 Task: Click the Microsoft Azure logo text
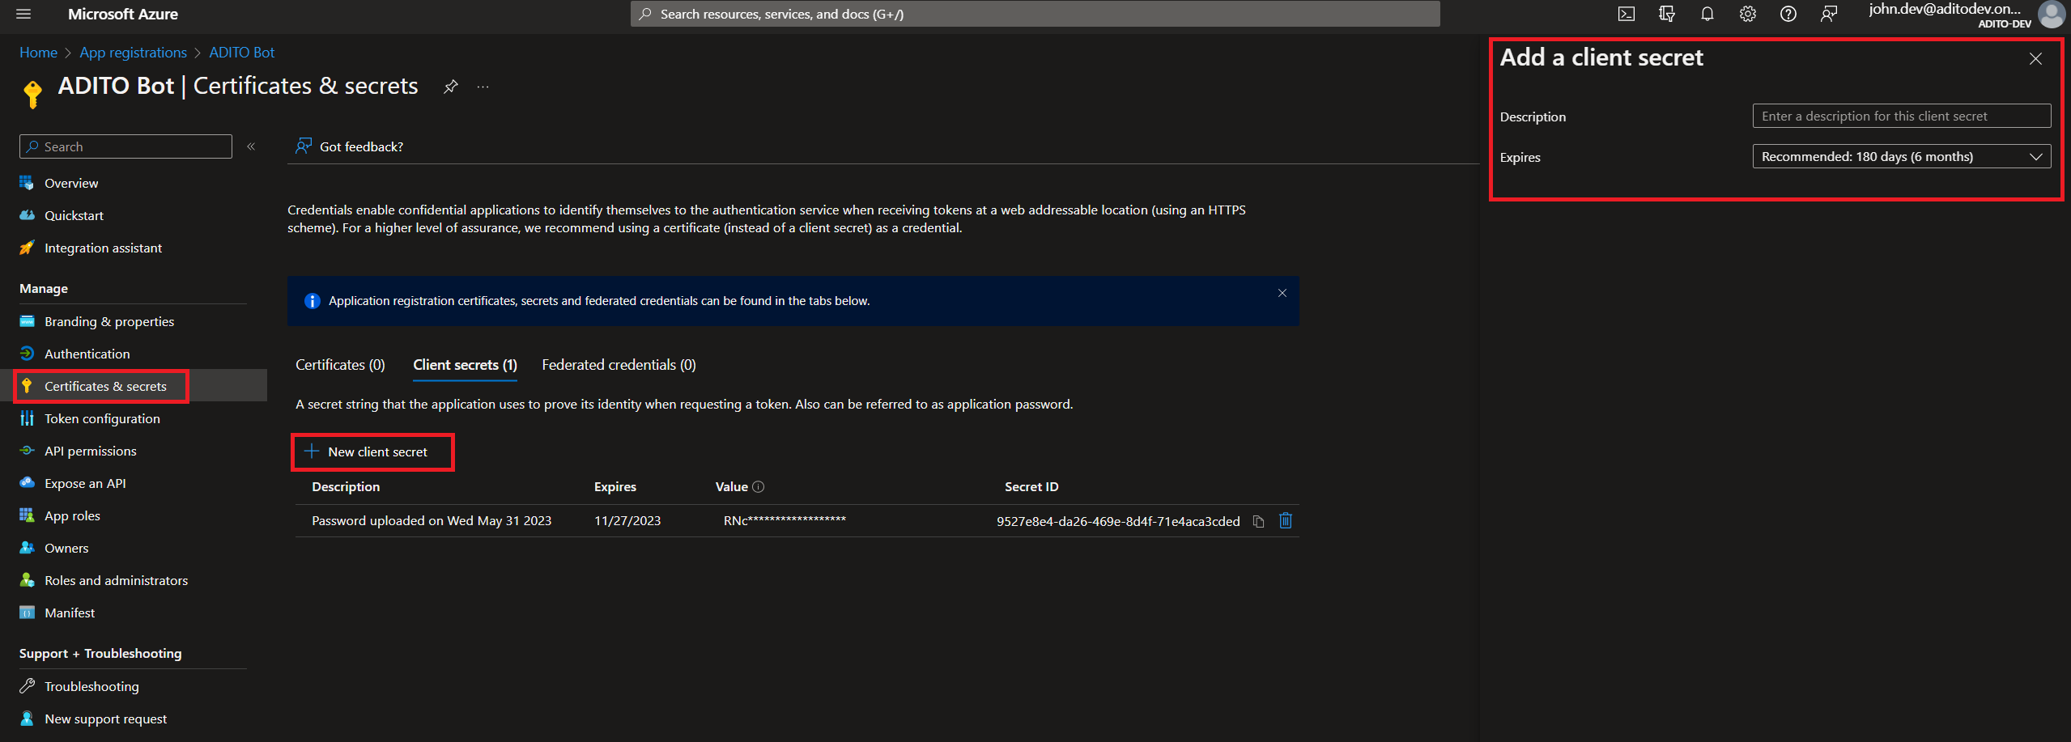click(123, 14)
